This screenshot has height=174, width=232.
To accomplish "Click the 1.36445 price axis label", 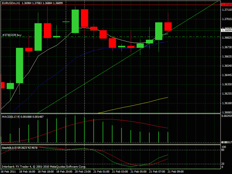I will 227,75.
